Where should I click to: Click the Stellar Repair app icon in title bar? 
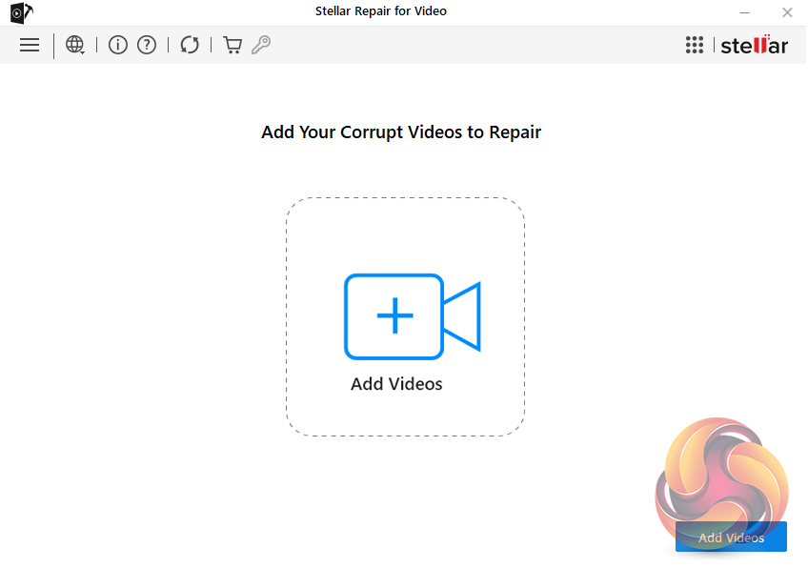pos(22,13)
